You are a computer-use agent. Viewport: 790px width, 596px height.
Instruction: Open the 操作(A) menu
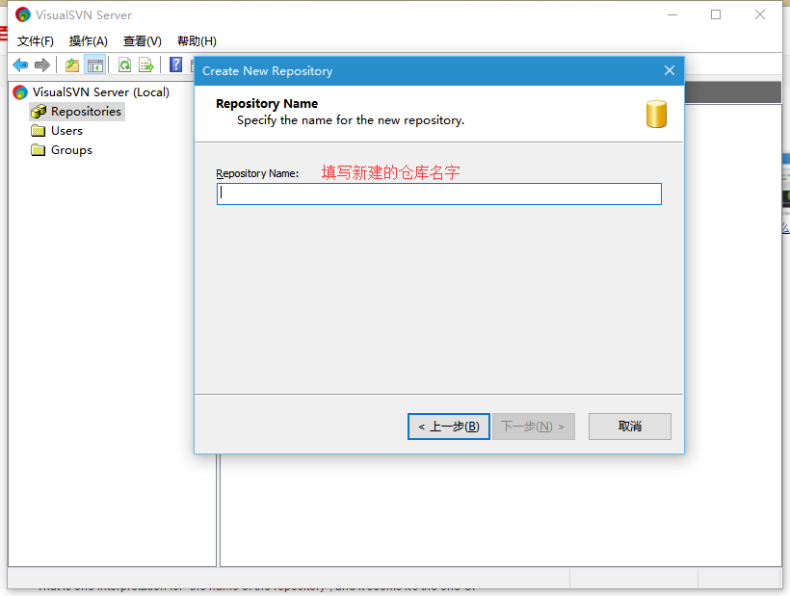89,41
